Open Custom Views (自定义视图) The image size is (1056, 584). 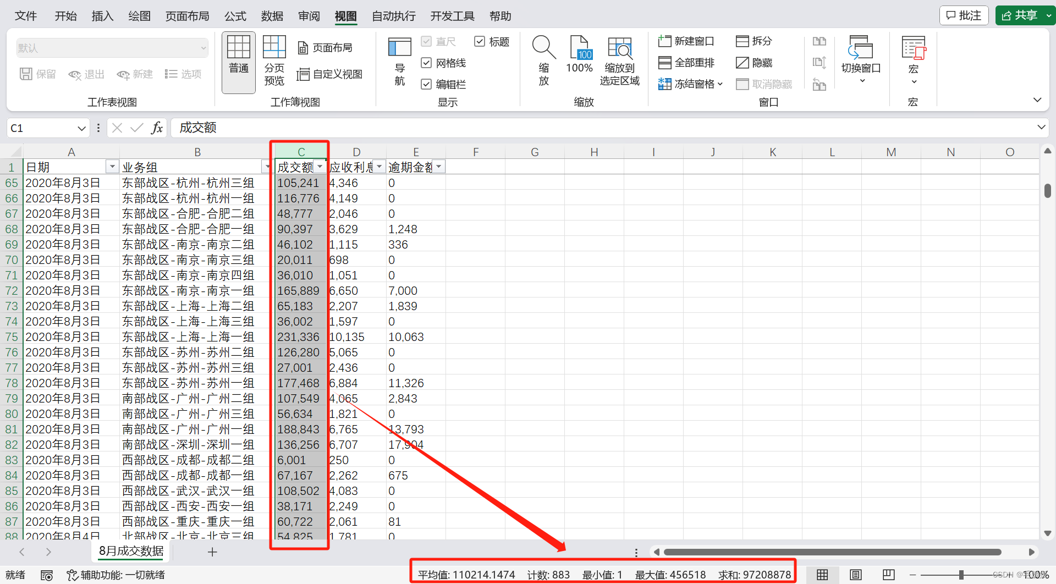[330, 74]
